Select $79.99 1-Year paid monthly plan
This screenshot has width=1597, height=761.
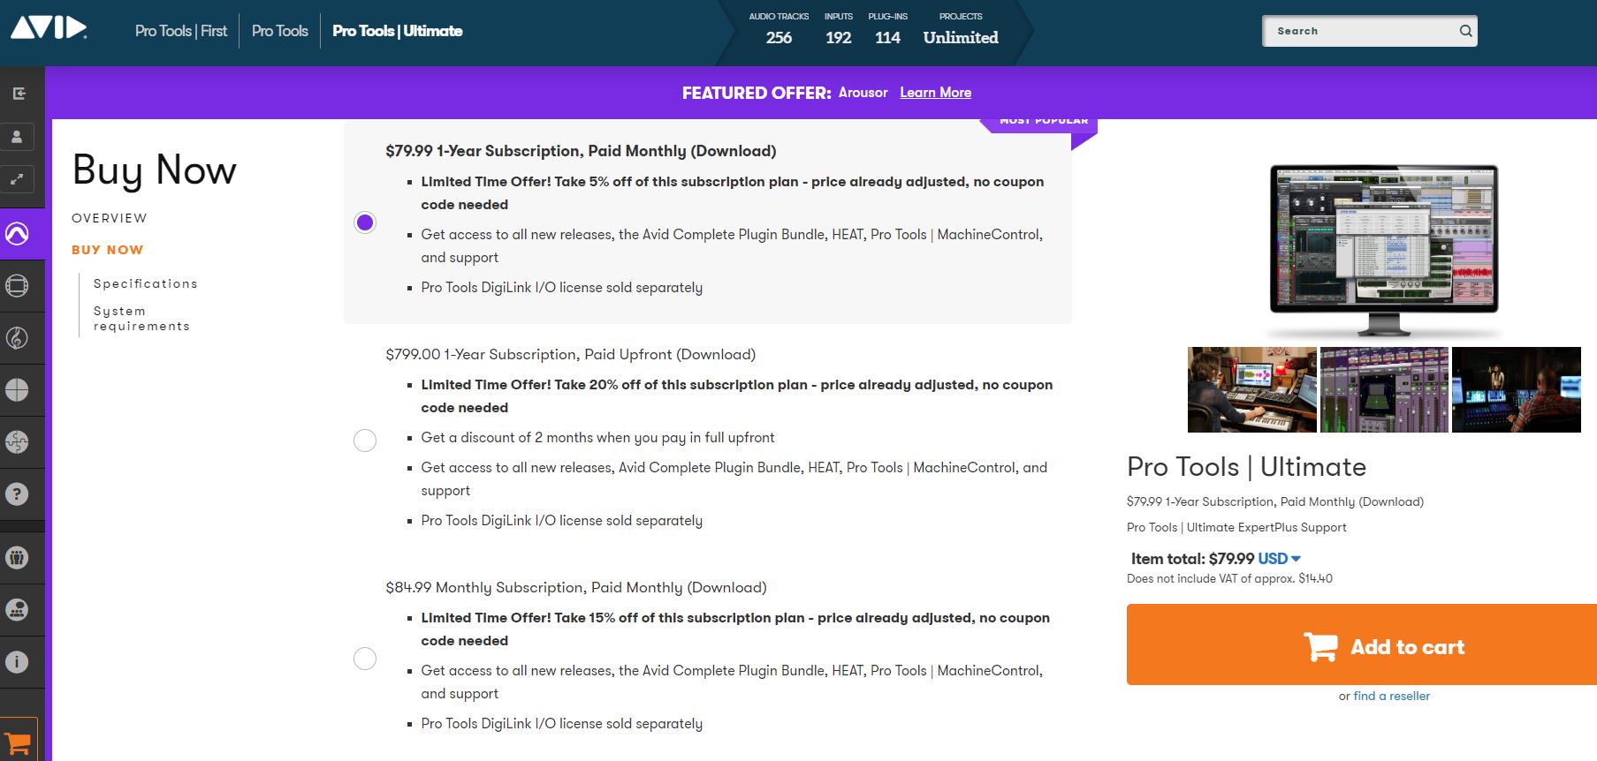pos(365,222)
